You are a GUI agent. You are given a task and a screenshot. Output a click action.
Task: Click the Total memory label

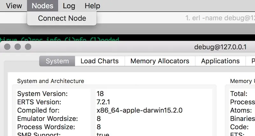pyautogui.click(x=239, y=94)
